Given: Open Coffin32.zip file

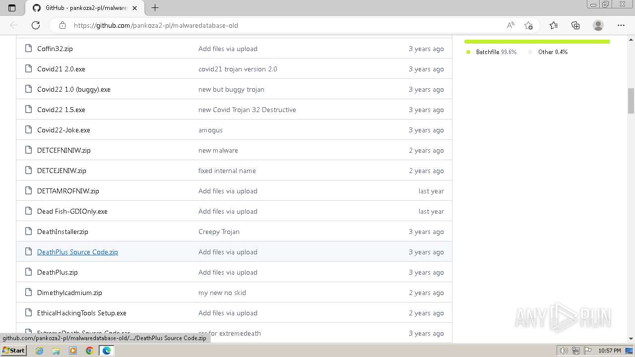Looking at the screenshot, I should (55, 49).
